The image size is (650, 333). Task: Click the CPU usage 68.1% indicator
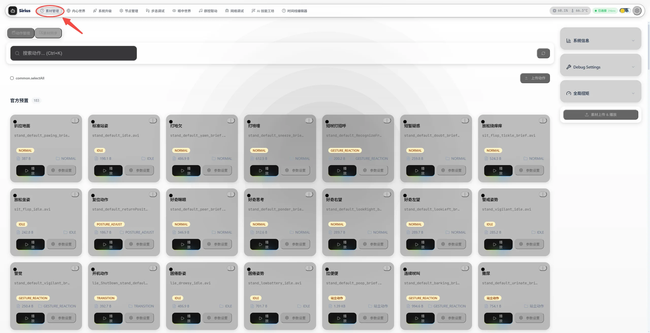560,11
